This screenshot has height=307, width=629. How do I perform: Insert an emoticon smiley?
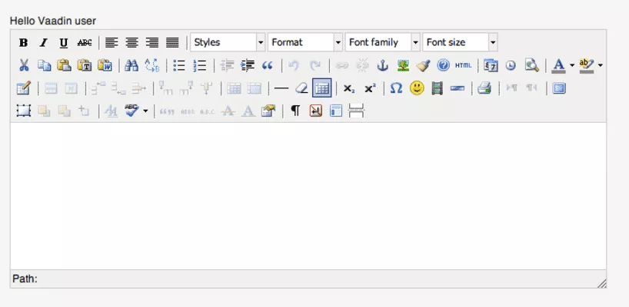coord(417,88)
